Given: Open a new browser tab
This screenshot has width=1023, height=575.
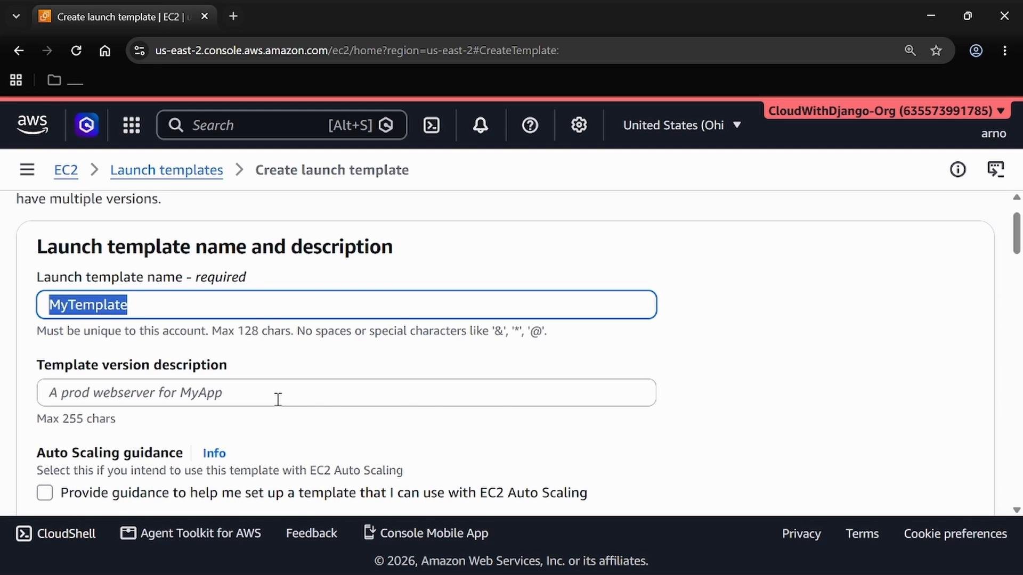Looking at the screenshot, I should point(233,17).
